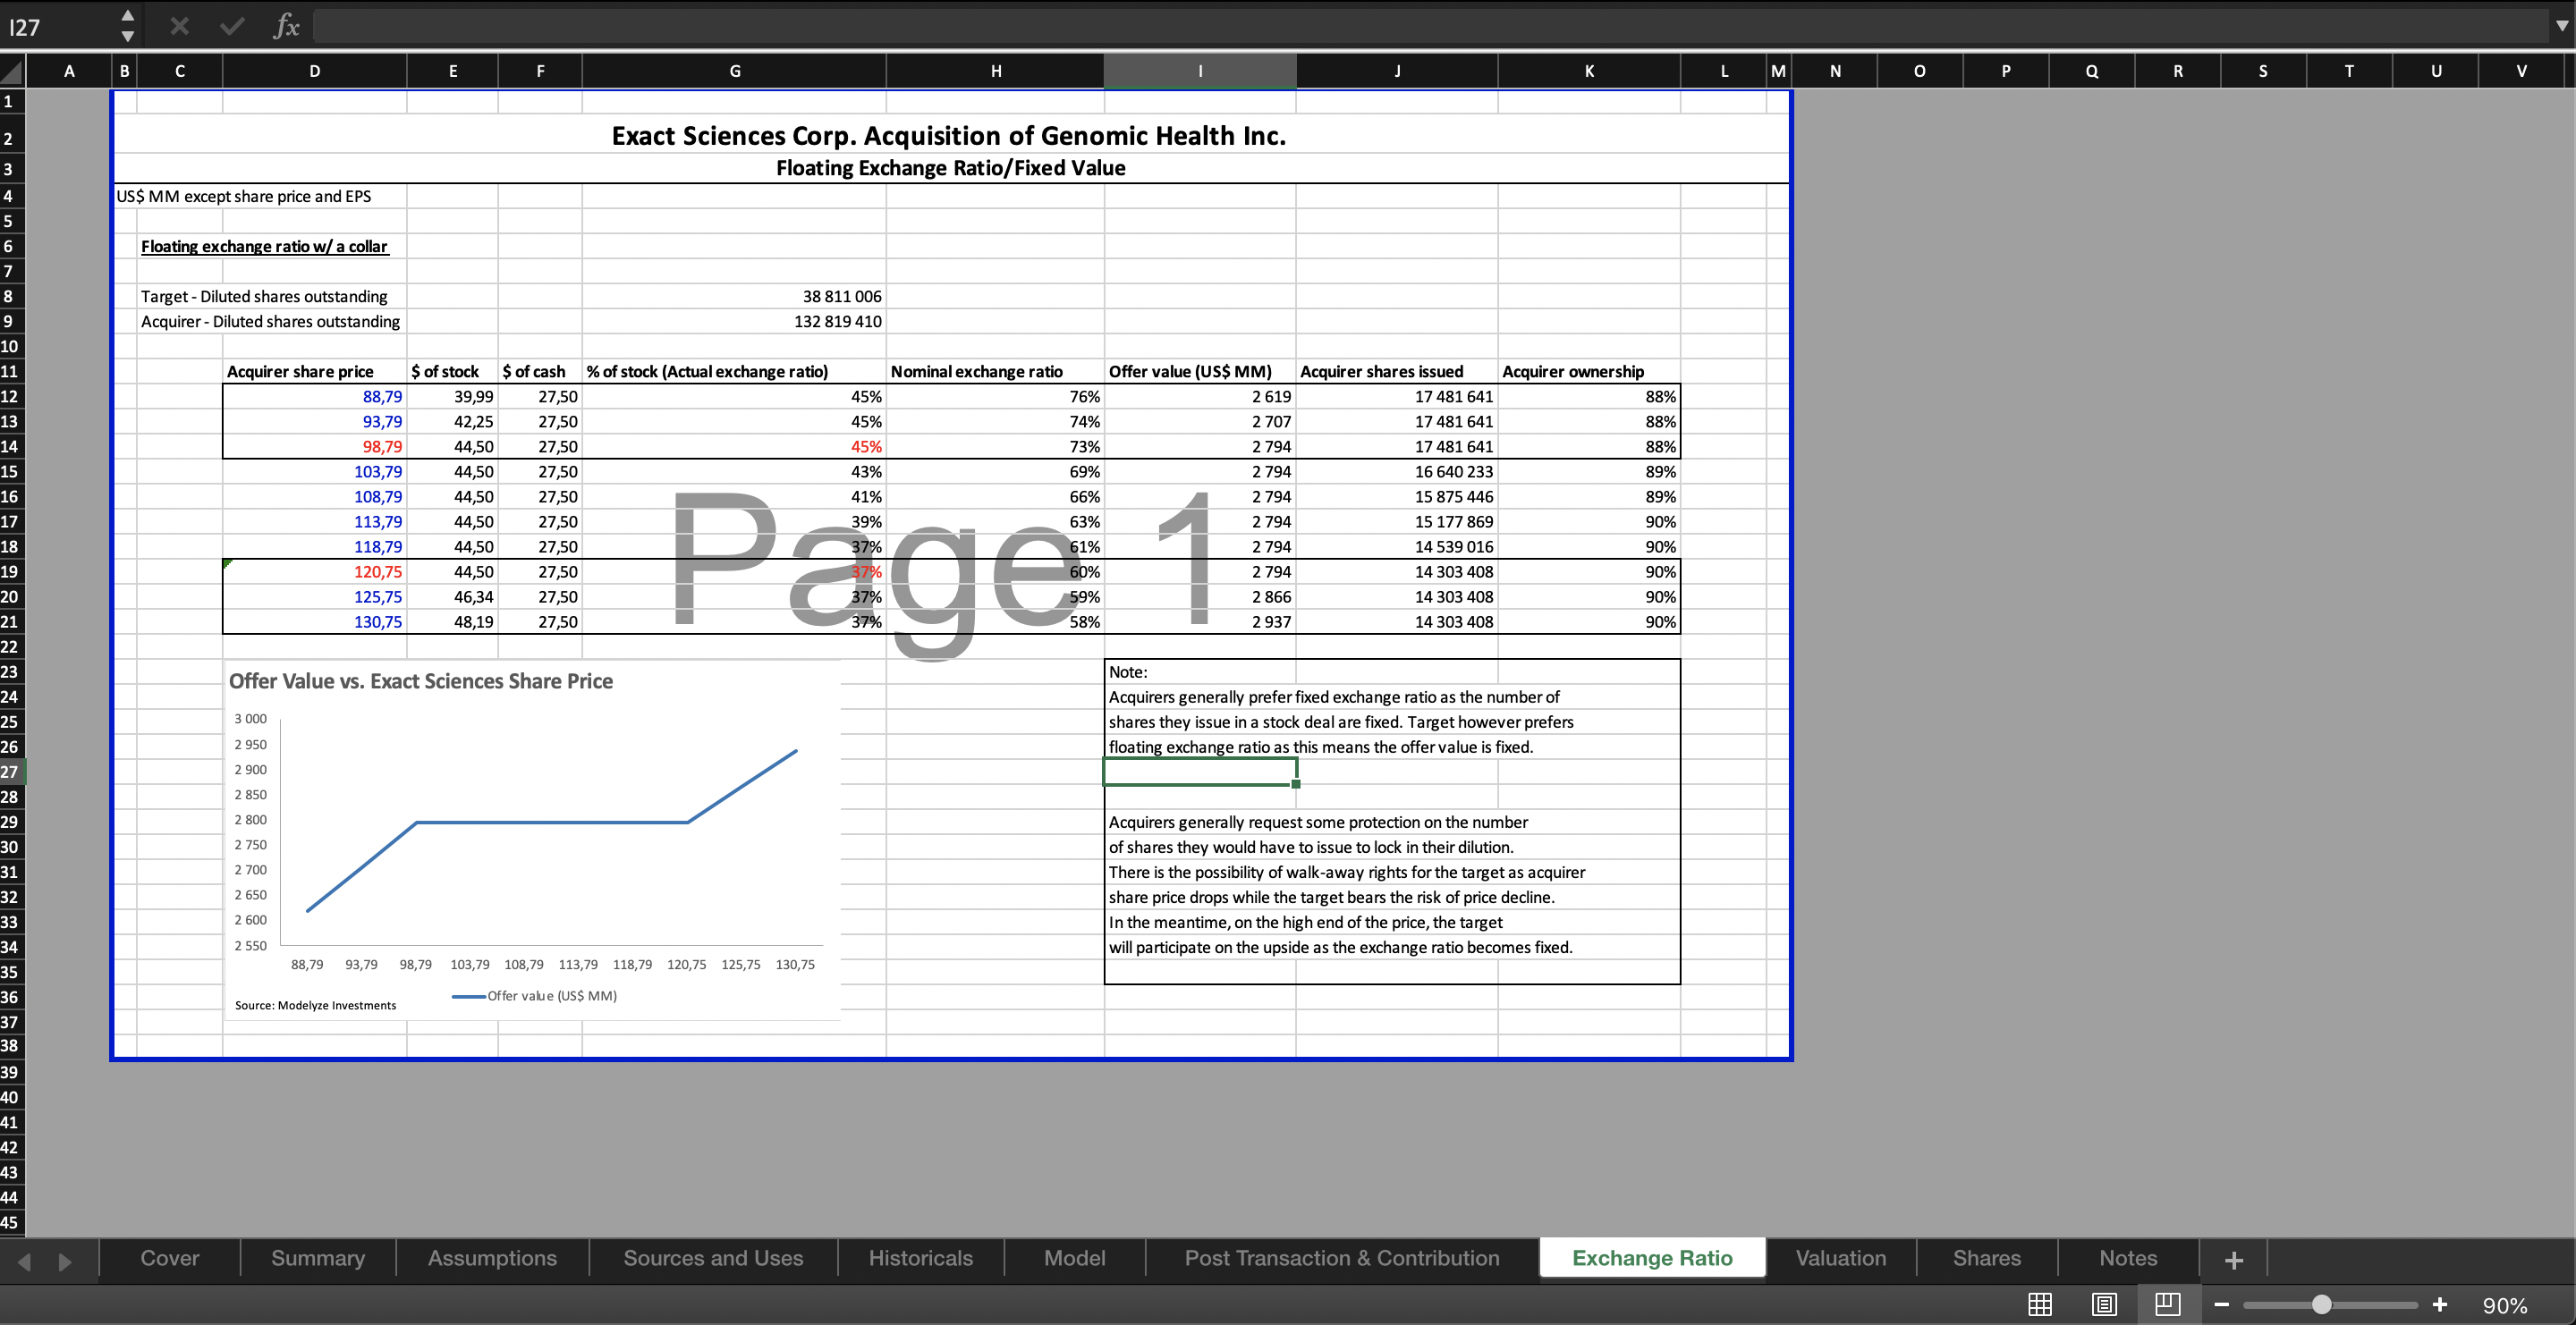Viewport: 2576px width, 1325px height.
Task: Click the 'Note:' cell in the note box
Action: coord(1200,671)
